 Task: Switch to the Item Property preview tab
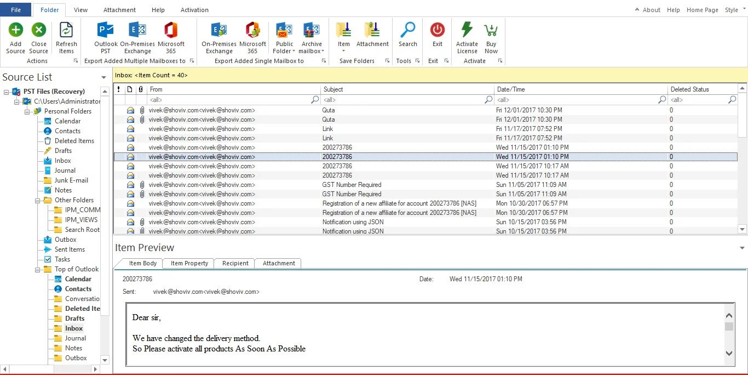tap(189, 263)
